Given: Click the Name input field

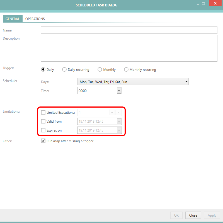Looking at the screenshot, I should click(x=129, y=30).
